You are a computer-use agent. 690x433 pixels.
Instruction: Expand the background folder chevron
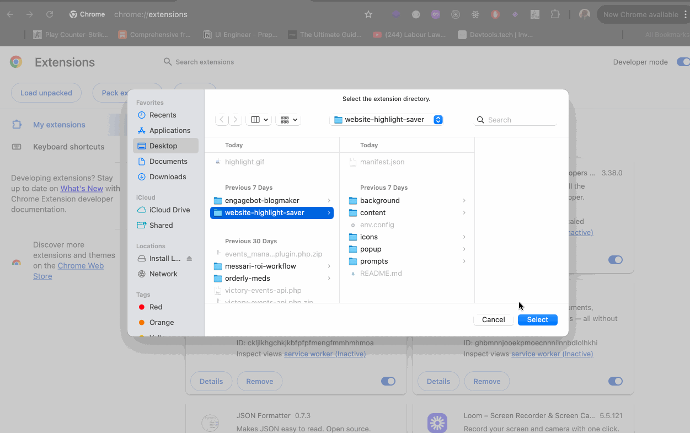464,201
